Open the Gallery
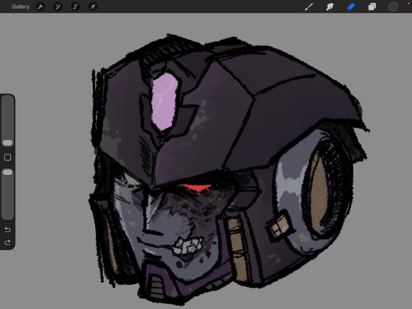The height and width of the screenshot is (309, 412). click(x=21, y=7)
